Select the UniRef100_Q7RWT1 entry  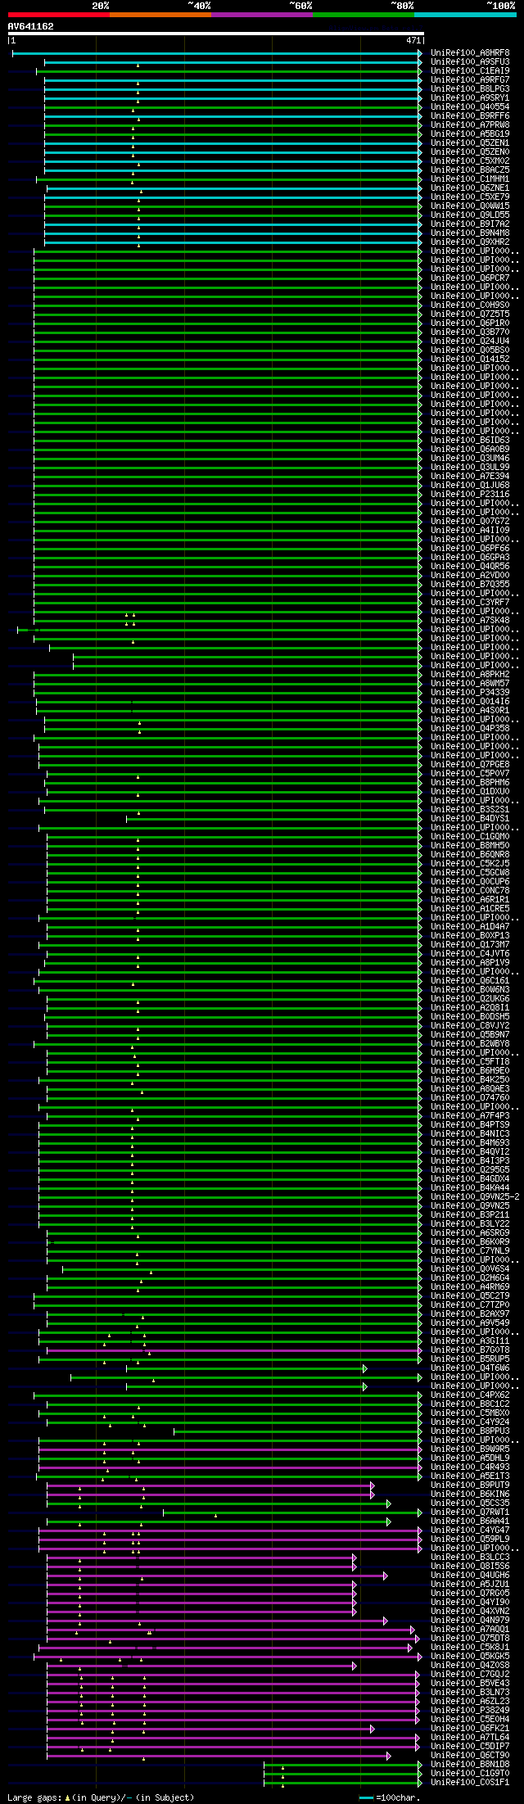pos(470,1512)
